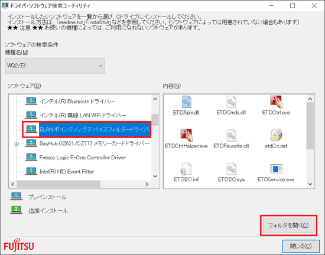Viewport: 325px width, 255px height.
Task: Select BayHub OZ621/OZ777 メモリーカードドライバー
Action: [95, 143]
